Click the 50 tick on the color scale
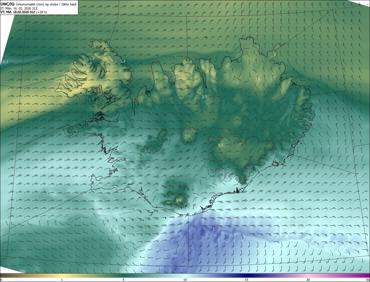 [x=368, y=280]
